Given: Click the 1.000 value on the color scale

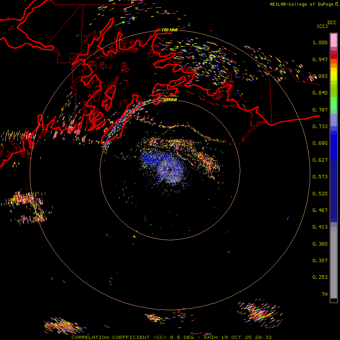Looking at the screenshot, I should pyautogui.click(x=320, y=42).
